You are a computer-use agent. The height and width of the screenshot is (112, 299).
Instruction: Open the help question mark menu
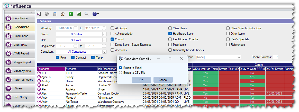pyautogui.click(x=96, y=14)
